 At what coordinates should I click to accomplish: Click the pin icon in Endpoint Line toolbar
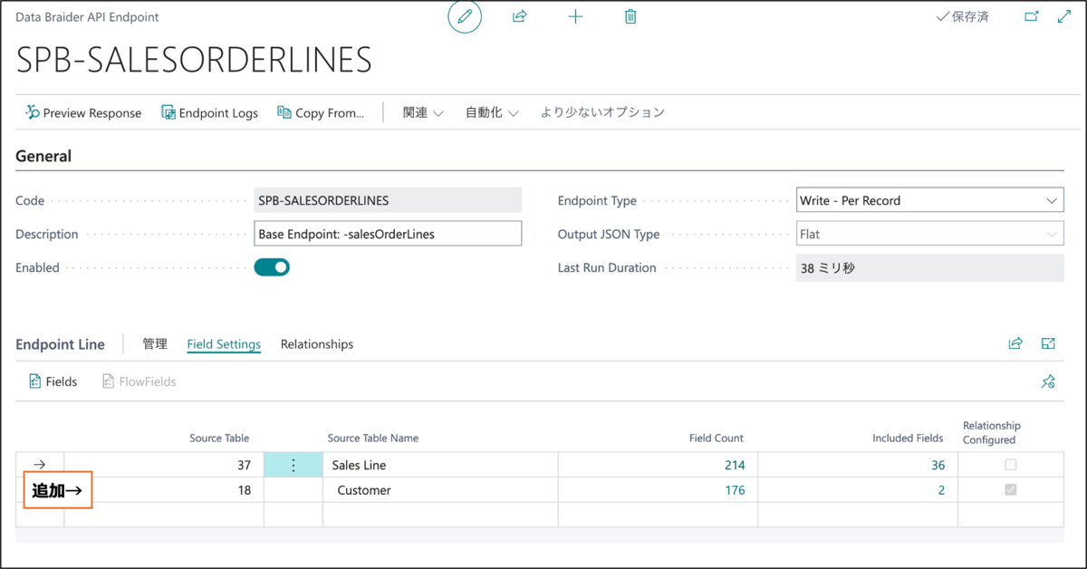coord(1048,381)
